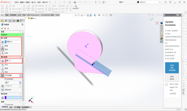The image size is (187, 111).
Task: Collapse the 选项 section
Action: pyautogui.click(x=20, y=102)
